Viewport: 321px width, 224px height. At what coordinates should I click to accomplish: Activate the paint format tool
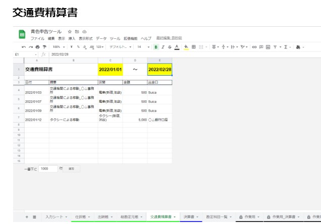(44, 47)
